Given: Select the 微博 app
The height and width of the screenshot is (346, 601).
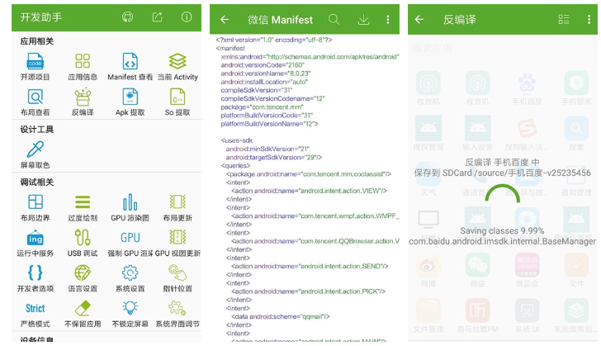Looking at the screenshot, I should click(x=428, y=270).
